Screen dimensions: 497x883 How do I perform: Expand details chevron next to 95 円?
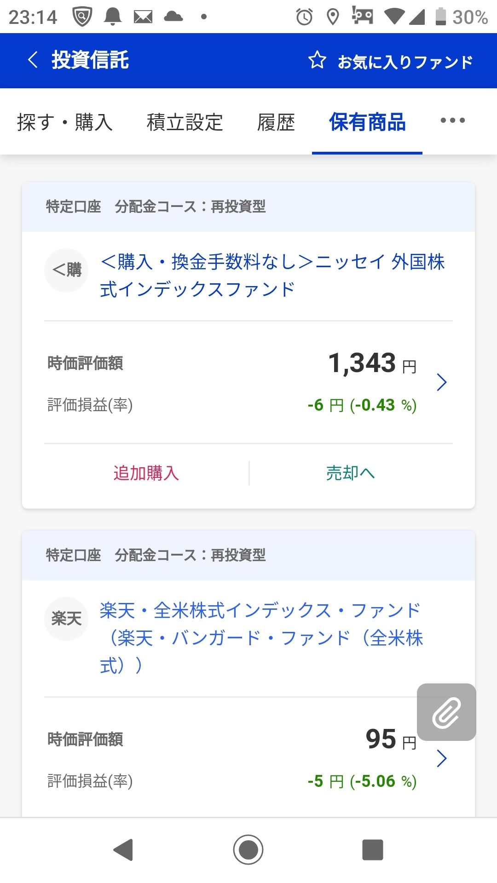(x=441, y=758)
